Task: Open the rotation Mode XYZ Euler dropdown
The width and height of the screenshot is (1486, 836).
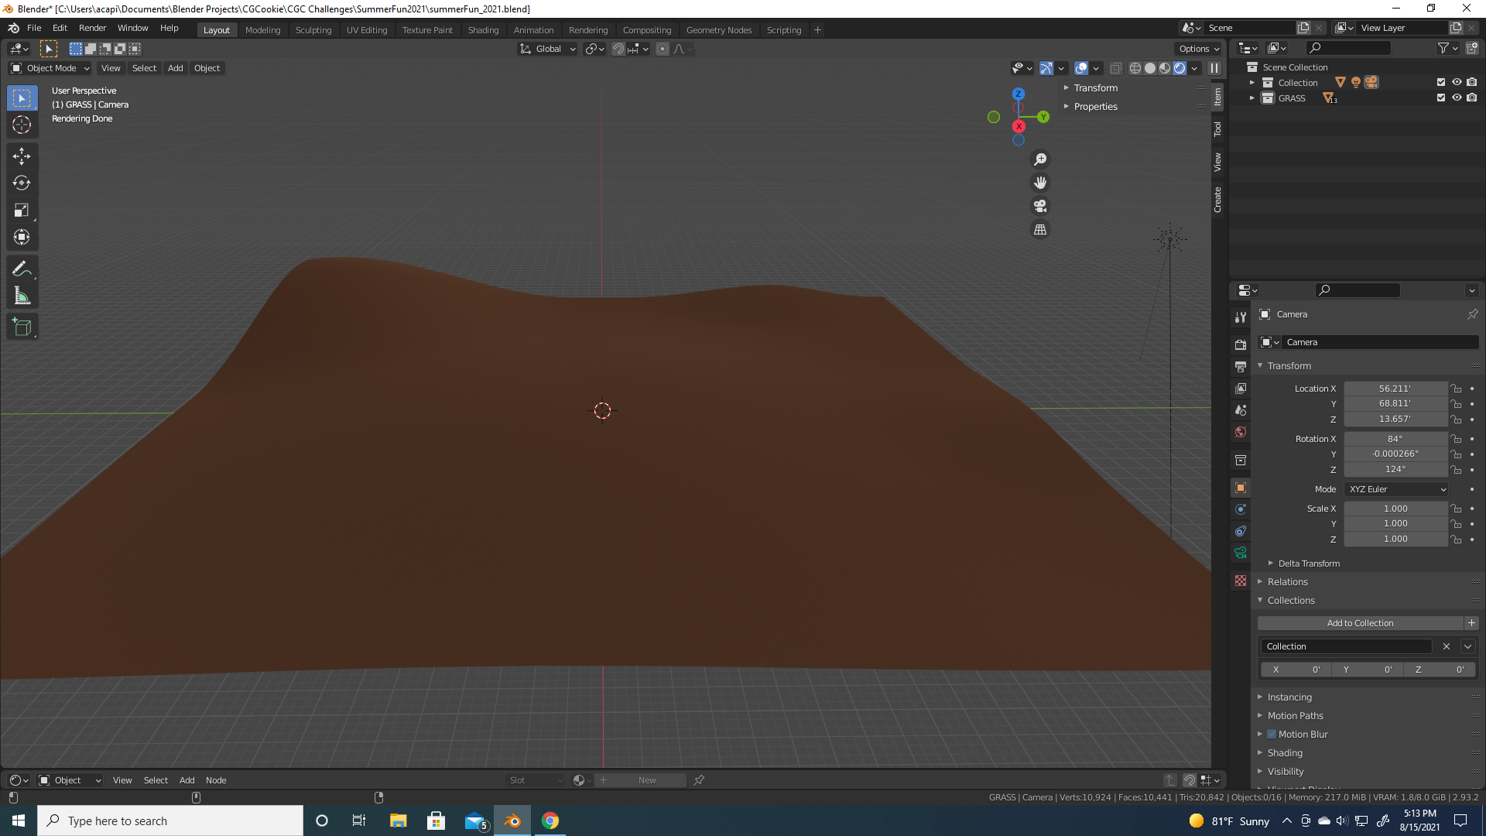Action: 1396,489
